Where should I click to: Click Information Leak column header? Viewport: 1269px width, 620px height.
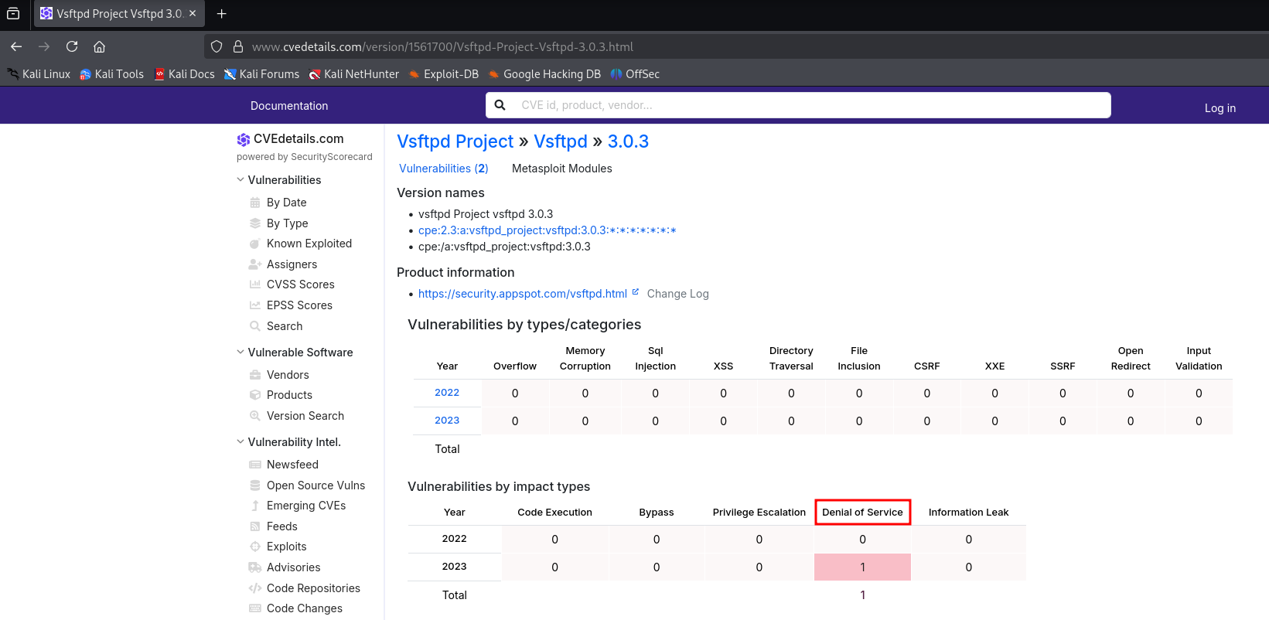pyautogui.click(x=968, y=513)
